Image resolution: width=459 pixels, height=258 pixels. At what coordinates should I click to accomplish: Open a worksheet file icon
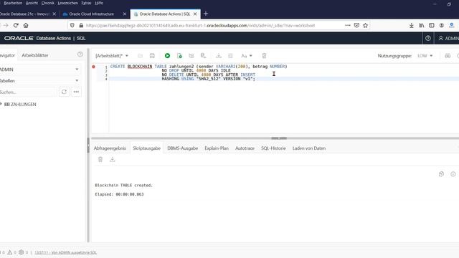point(140,56)
